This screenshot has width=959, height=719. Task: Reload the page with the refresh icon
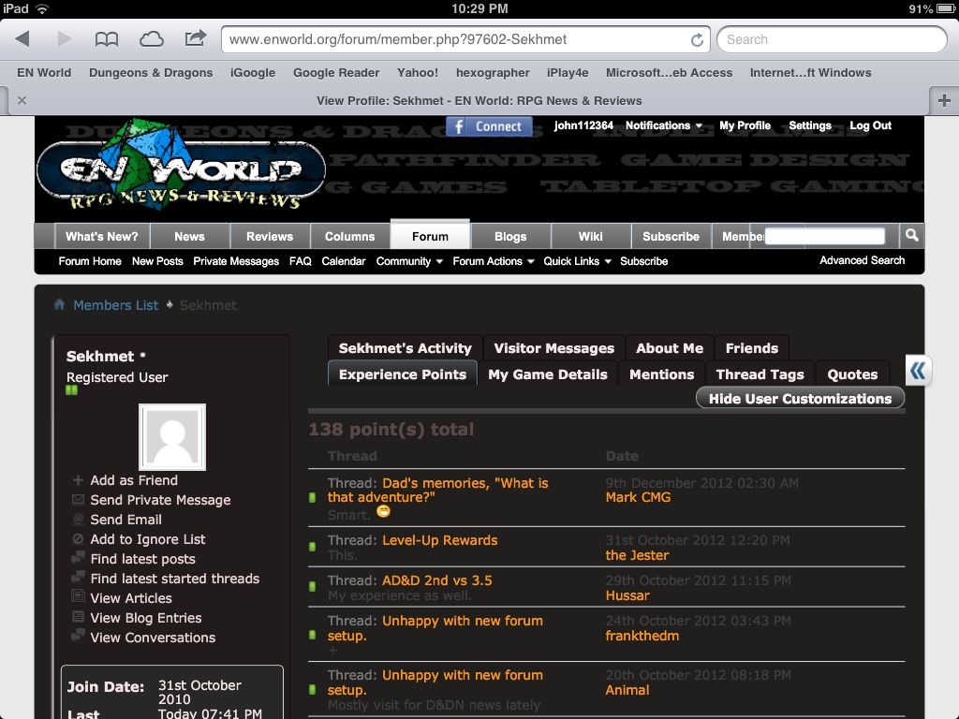[697, 39]
